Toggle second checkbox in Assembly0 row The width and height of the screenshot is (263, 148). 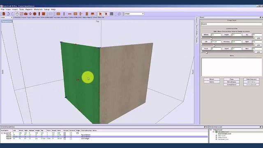click(71, 133)
